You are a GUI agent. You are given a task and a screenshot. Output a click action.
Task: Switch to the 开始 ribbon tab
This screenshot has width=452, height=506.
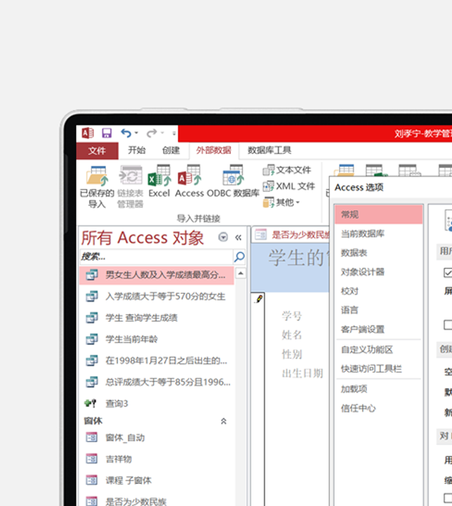click(137, 150)
